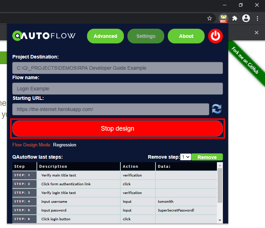Open the Chrome three-dot menu
The width and height of the screenshot is (265, 228).
coord(257,18)
